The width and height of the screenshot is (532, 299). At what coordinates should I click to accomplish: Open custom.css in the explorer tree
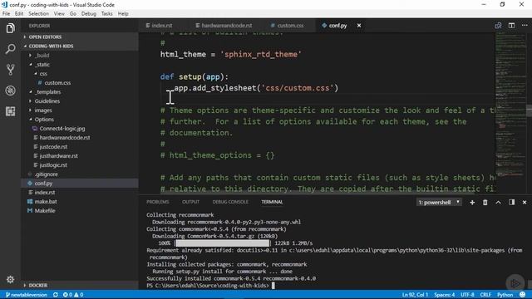[57, 82]
